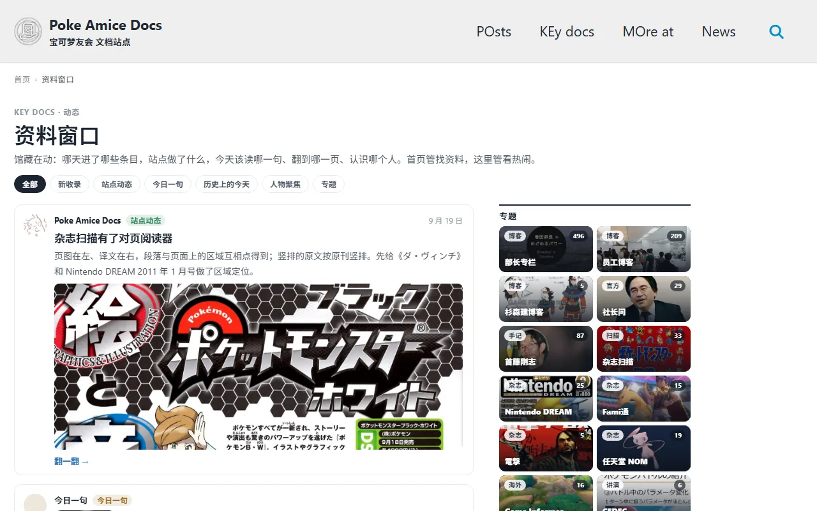Screen dimensions: 817x511
Task: Click the intro sentence starting 馆藏在动
Action: tap(276, 159)
